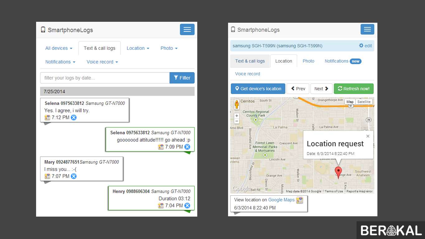The width and height of the screenshot is (425, 239).
Task: Click the Google logo on the map
Action: [241, 189]
